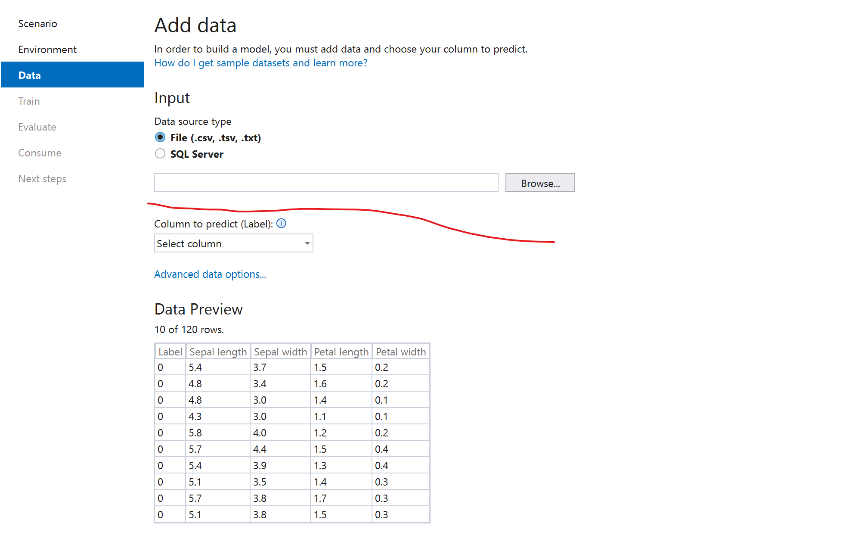
Task: Click the file path input field
Action: [x=326, y=183]
